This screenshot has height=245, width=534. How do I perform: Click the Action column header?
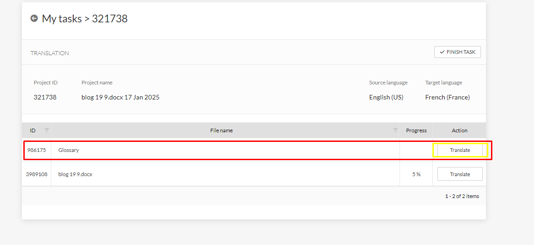(459, 130)
